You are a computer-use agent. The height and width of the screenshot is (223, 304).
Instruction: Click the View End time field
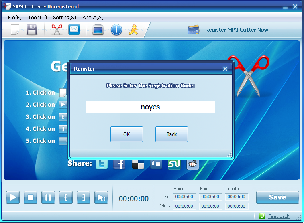(210, 206)
